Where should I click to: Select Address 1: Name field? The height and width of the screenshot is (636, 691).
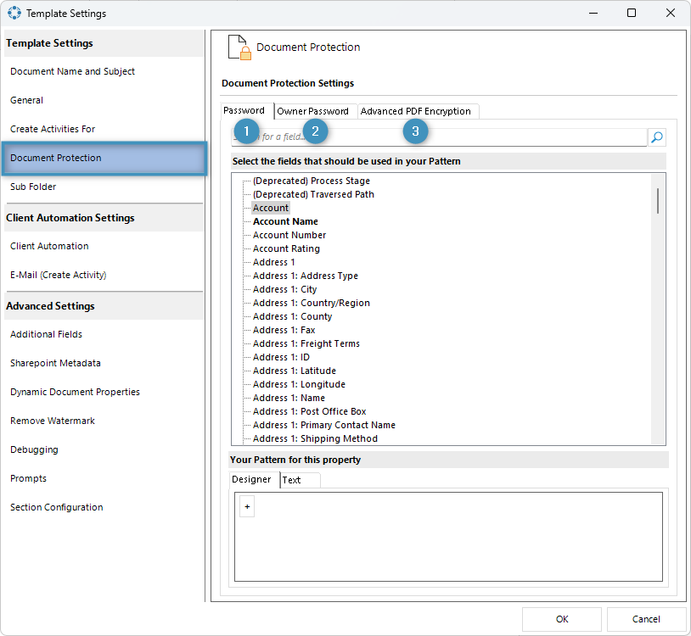point(289,398)
